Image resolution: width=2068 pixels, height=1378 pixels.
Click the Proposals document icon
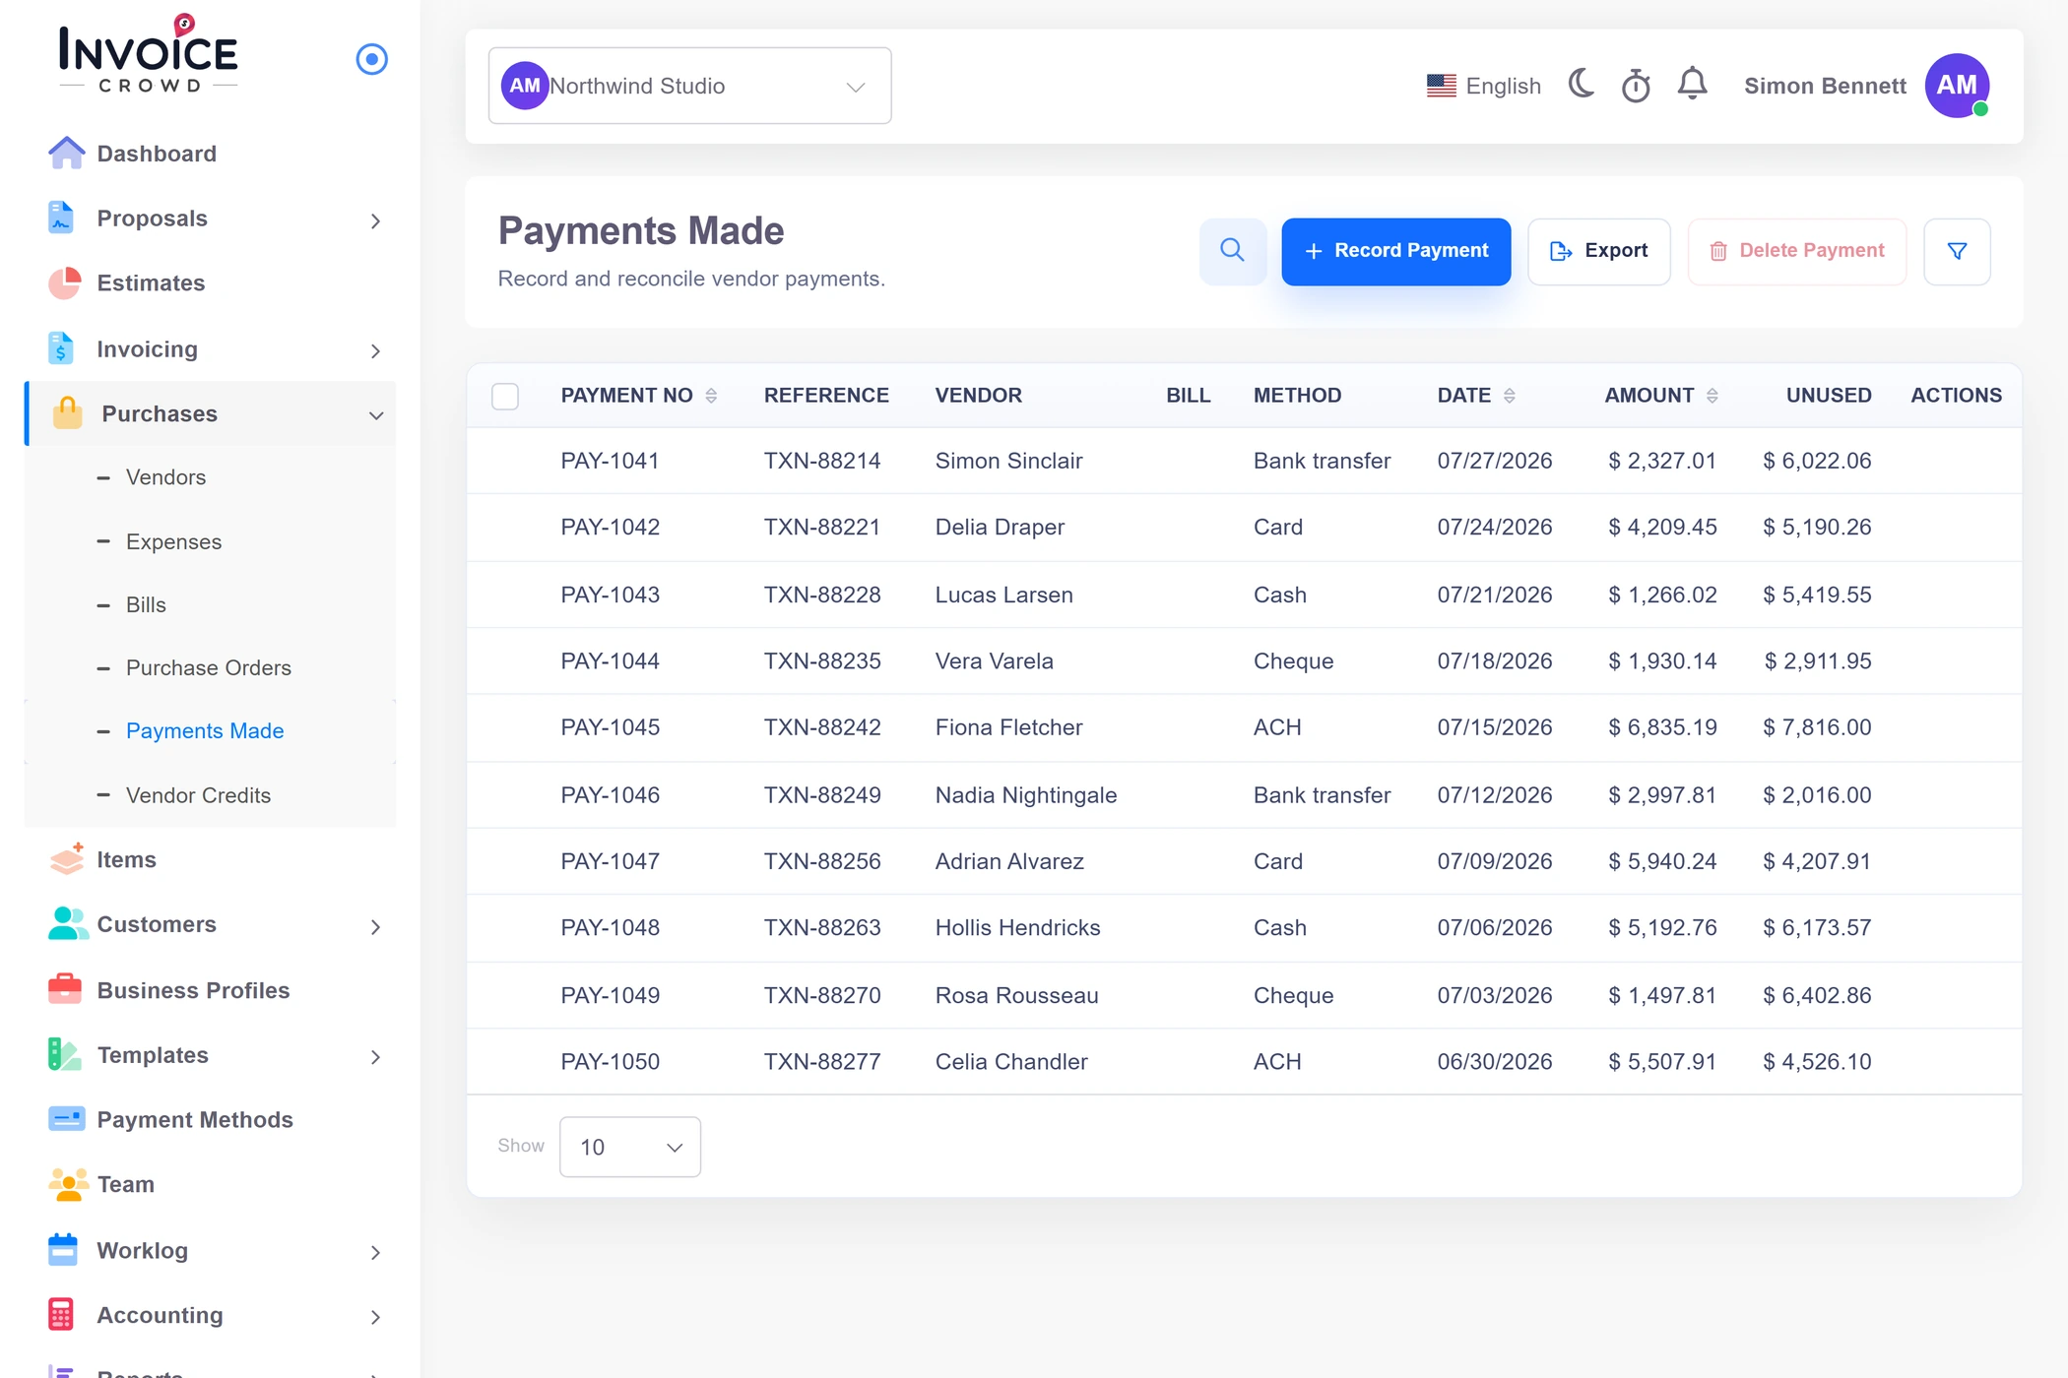point(61,218)
